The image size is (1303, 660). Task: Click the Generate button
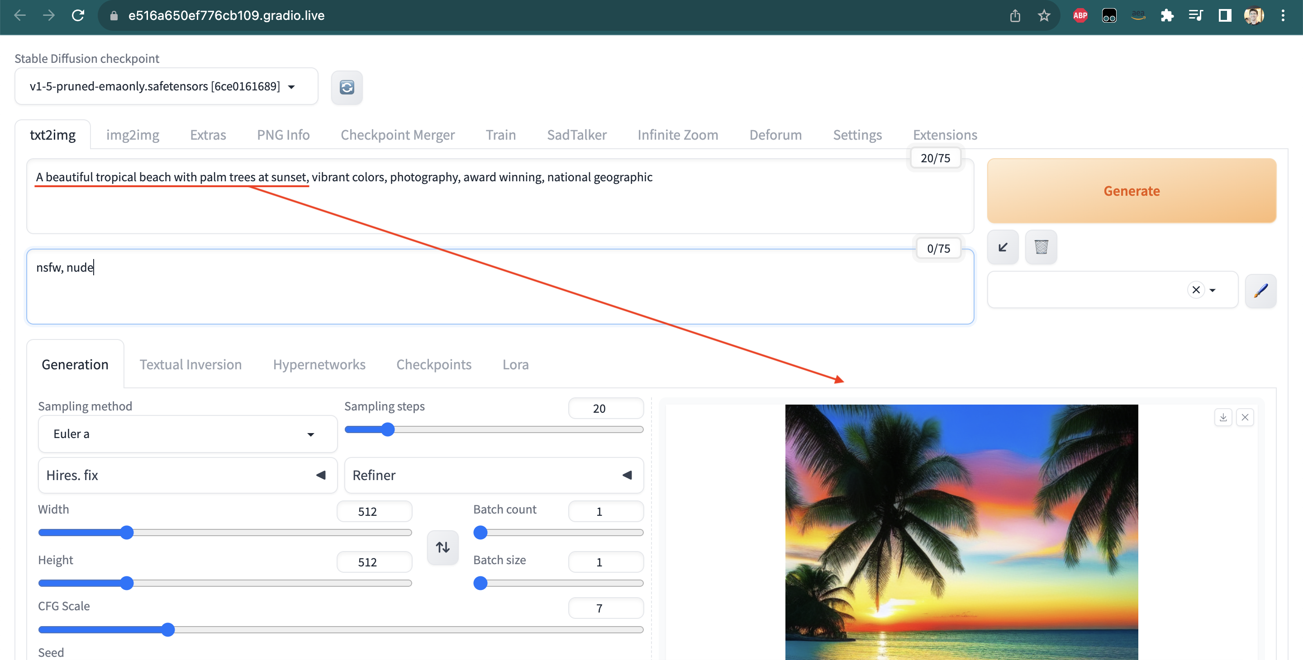(1132, 190)
